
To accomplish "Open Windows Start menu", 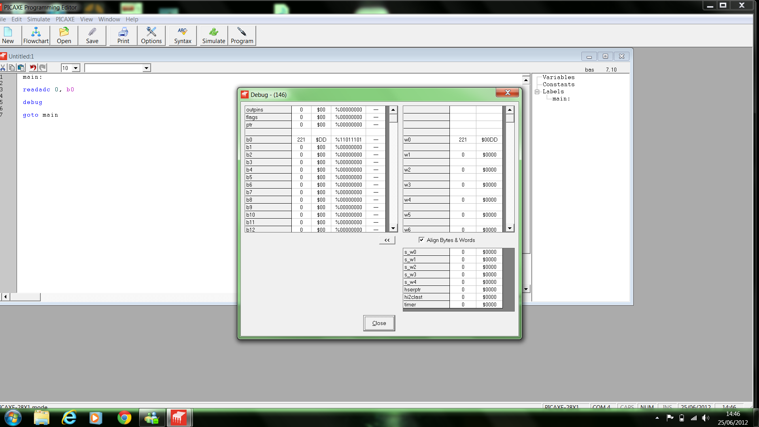I will click(x=13, y=418).
